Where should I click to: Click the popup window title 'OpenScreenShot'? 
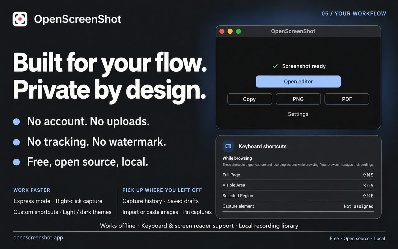click(293, 31)
